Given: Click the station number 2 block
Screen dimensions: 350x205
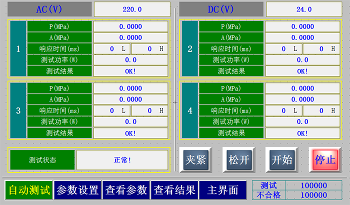Looking at the screenshot, I should point(190,48).
